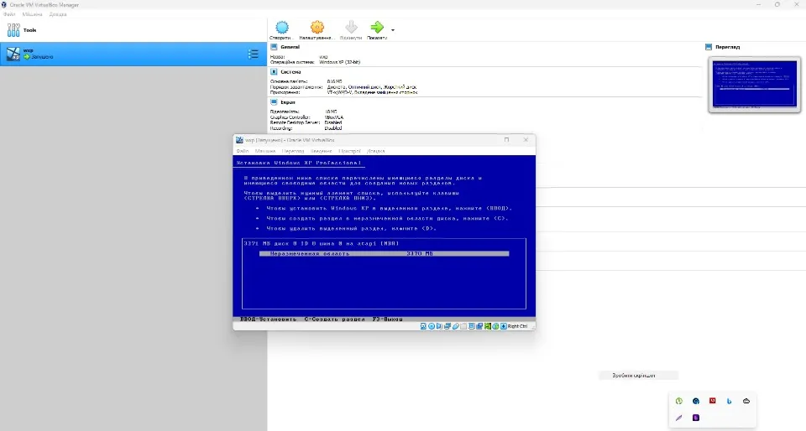Screen dimensions: 806x431
Task: Click the purple square tray icon
Action: tap(695, 418)
